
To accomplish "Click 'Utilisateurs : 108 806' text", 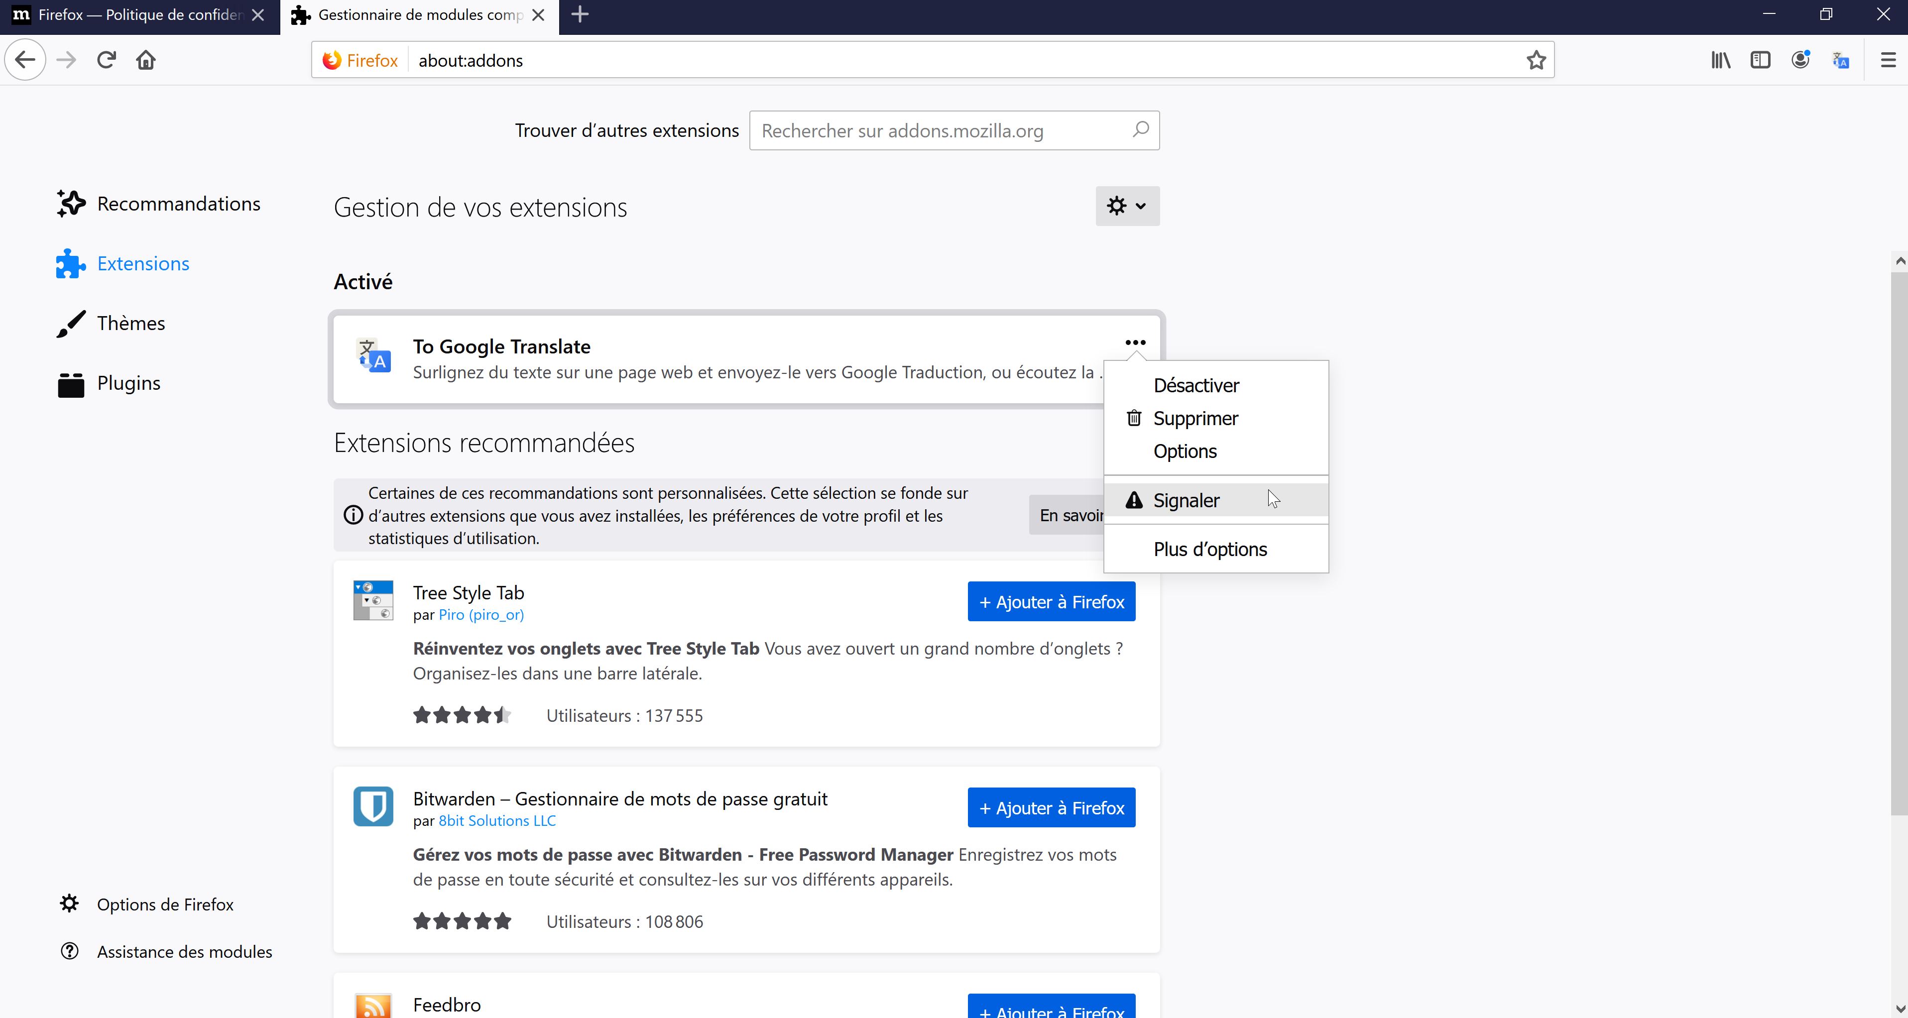I will 624,922.
